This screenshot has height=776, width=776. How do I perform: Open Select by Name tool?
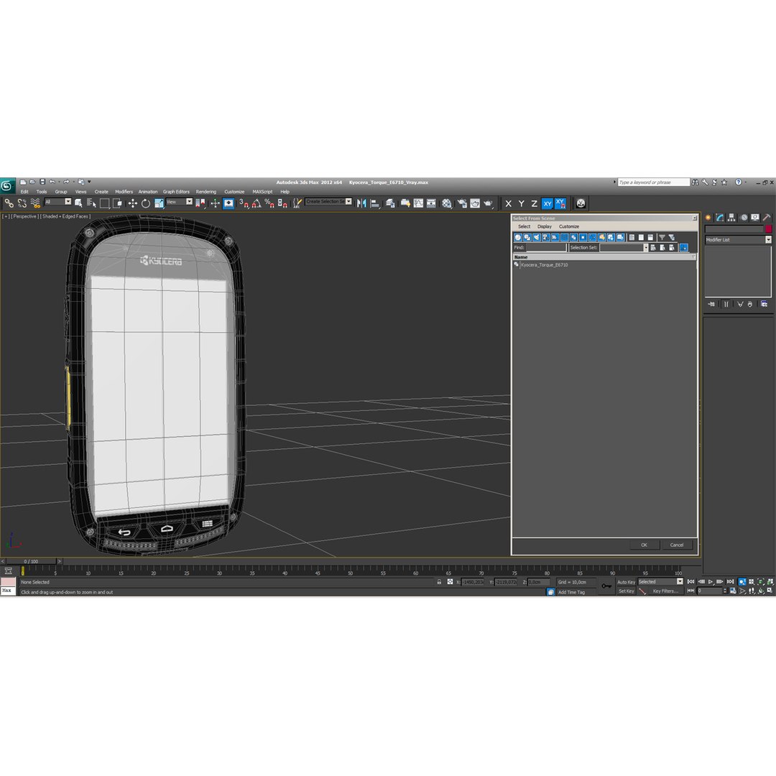(x=91, y=203)
